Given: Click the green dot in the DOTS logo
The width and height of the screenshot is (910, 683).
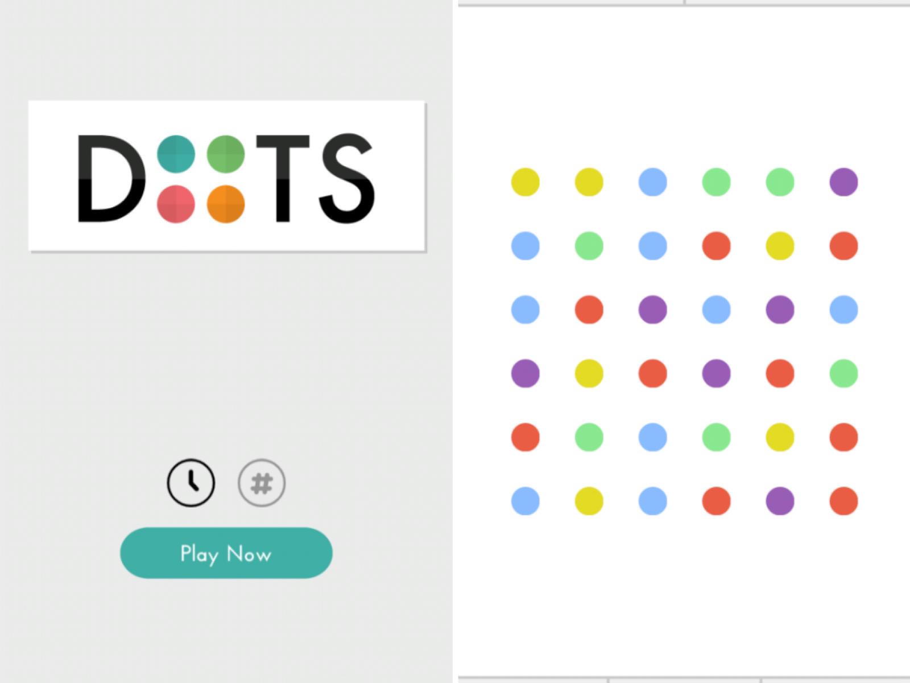Looking at the screenshot, I should click(x=226, y=154).
